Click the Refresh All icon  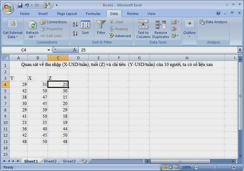pos(32,24)
